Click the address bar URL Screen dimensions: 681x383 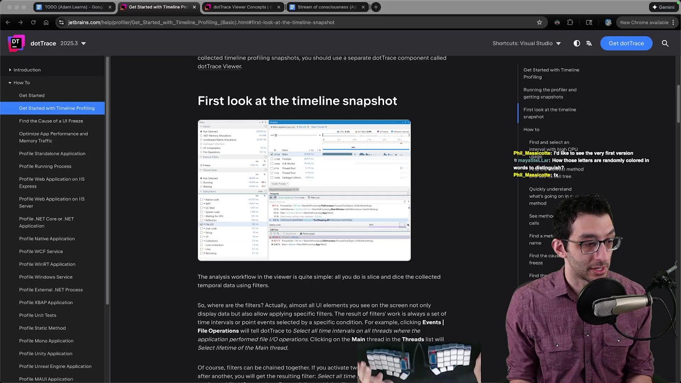201,22
